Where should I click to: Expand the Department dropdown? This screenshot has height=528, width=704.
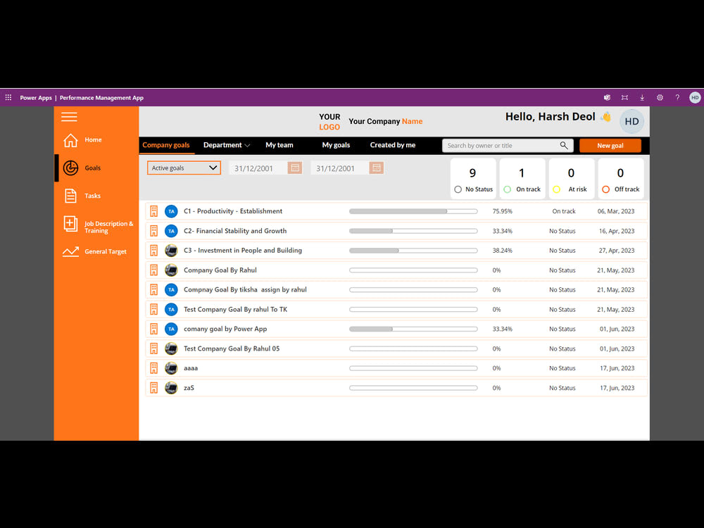click(x=227, y=145)
